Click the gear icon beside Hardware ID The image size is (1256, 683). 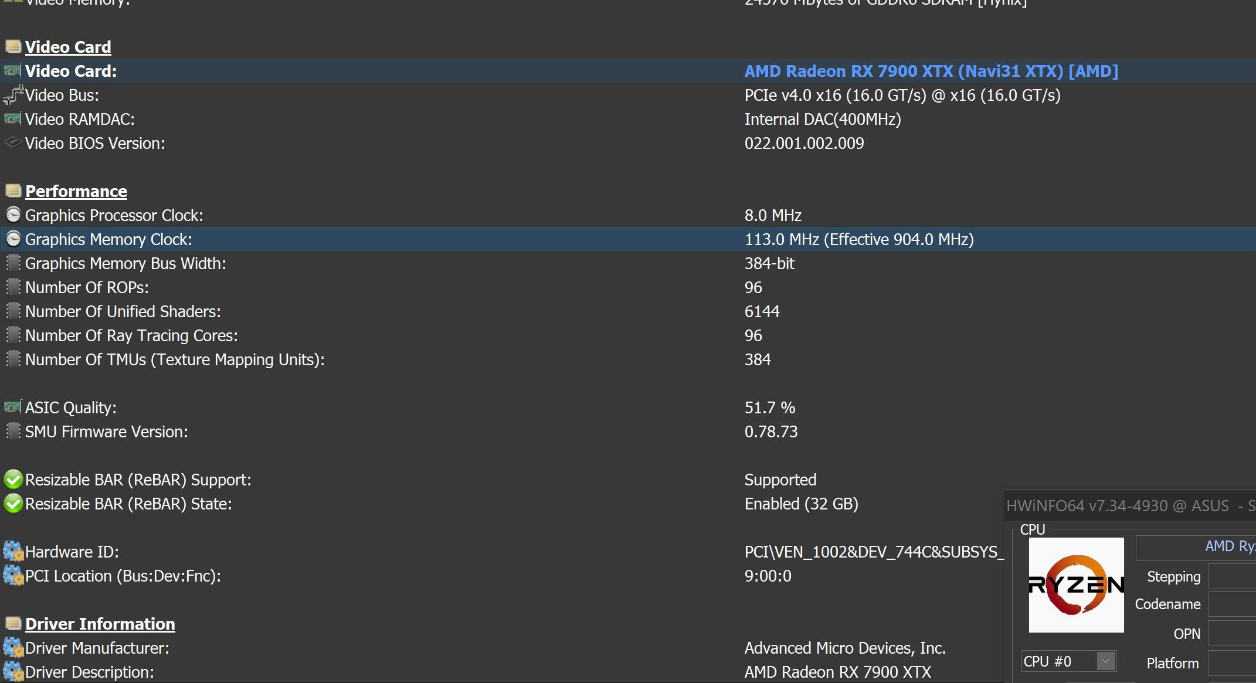click(13, 552)
